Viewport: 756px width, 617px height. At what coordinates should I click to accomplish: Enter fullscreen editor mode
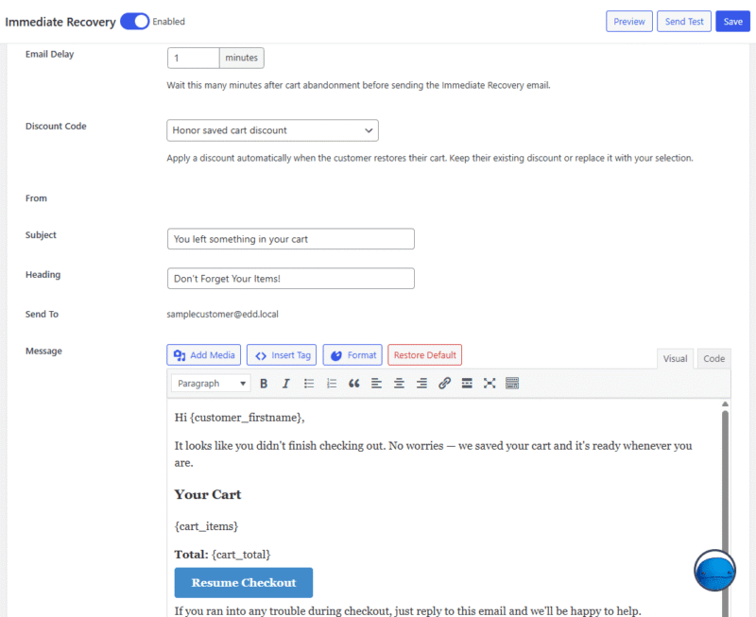(490, 384)
